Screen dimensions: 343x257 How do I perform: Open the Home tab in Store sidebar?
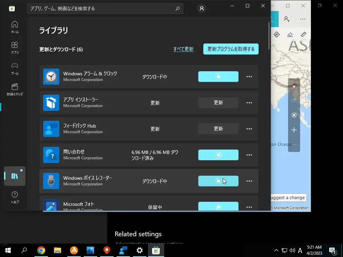pos(15,27)
